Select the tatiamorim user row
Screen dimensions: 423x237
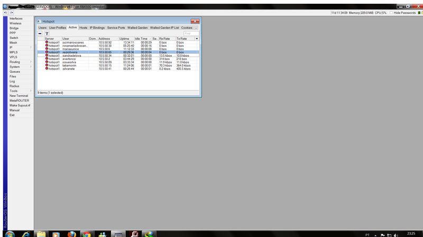[x=118, y=65]
